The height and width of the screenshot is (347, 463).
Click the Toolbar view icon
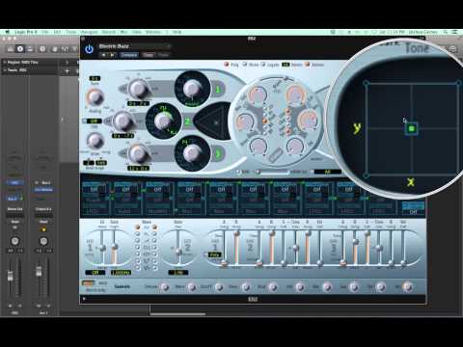point(30,49)
